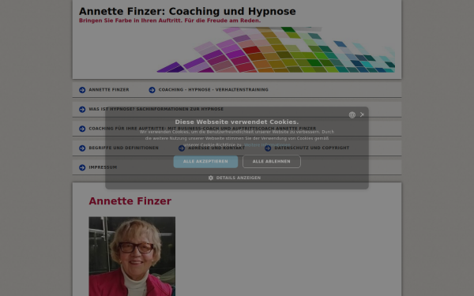
Task: Click arrow icon beside Was ist Hypnose
Action: click(82, 110)
